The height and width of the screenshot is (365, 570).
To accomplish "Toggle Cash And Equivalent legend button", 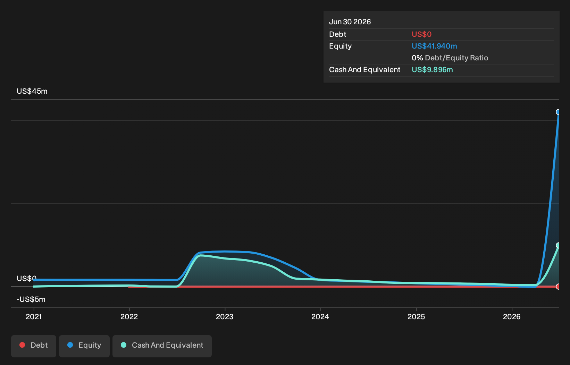I will pos(162,346).
